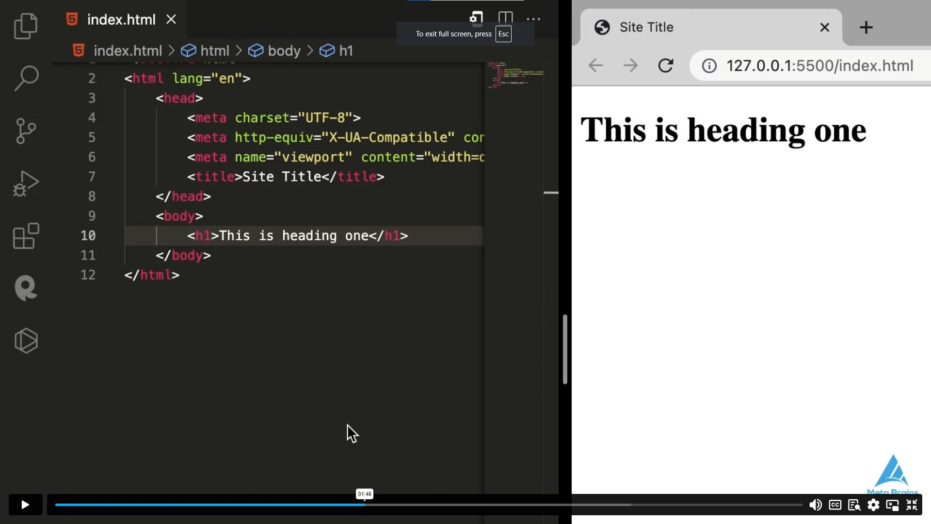Click the title tag line with Site Title
The width and height of the screenshot is (931, 524).
coord(286,177)
